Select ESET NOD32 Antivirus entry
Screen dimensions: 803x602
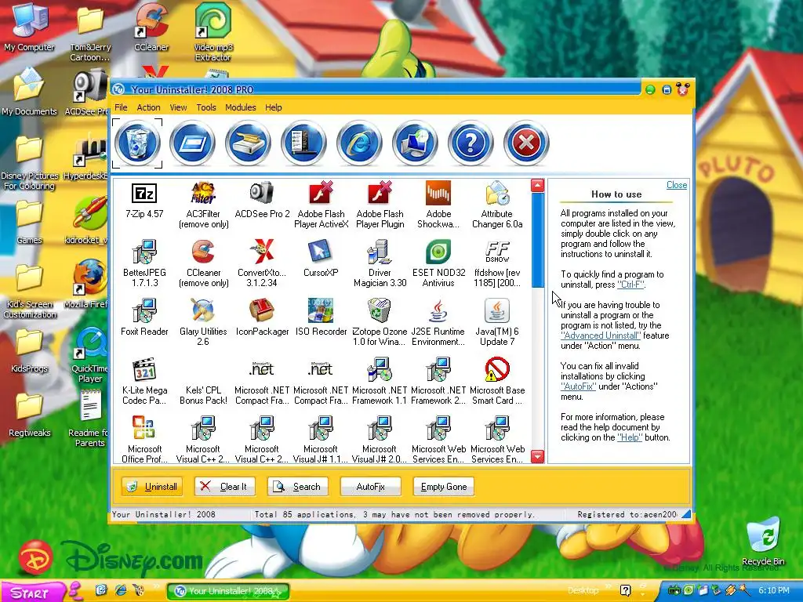point(438,264)
